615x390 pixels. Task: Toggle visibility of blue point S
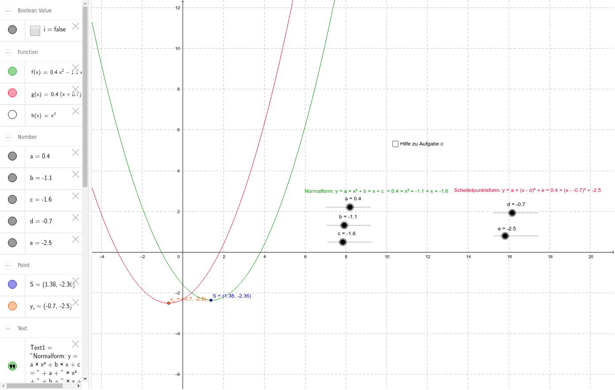point(12,284)
